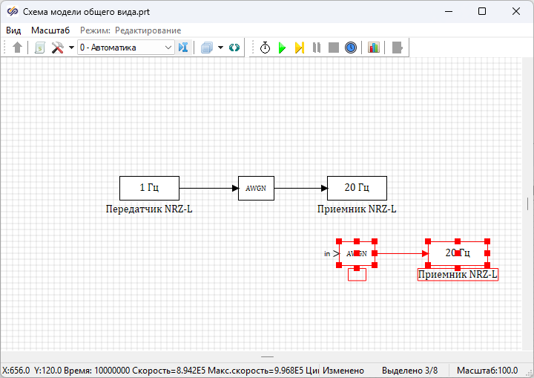Open the Вид menu
This screenshot has height=378, width=534.
tap(13, 30)
